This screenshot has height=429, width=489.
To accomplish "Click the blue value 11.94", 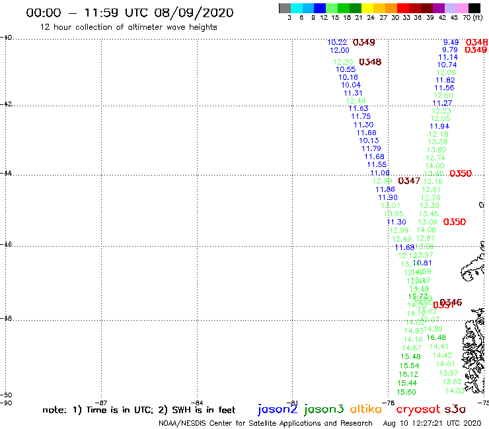I will pos(439,126).
